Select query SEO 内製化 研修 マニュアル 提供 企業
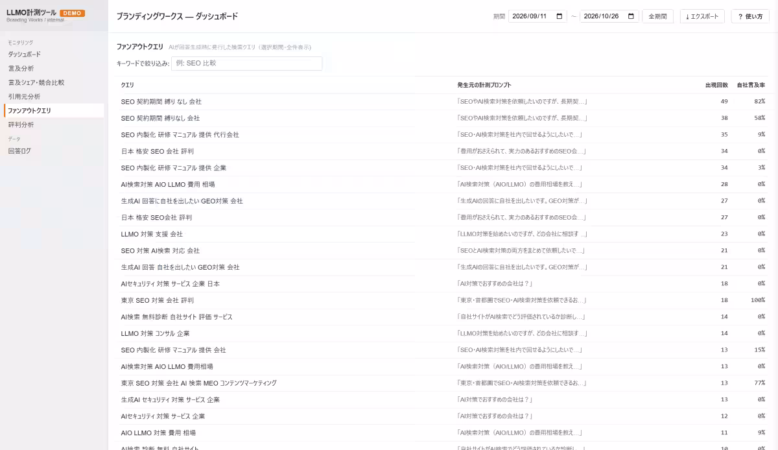 click(174, 168)
